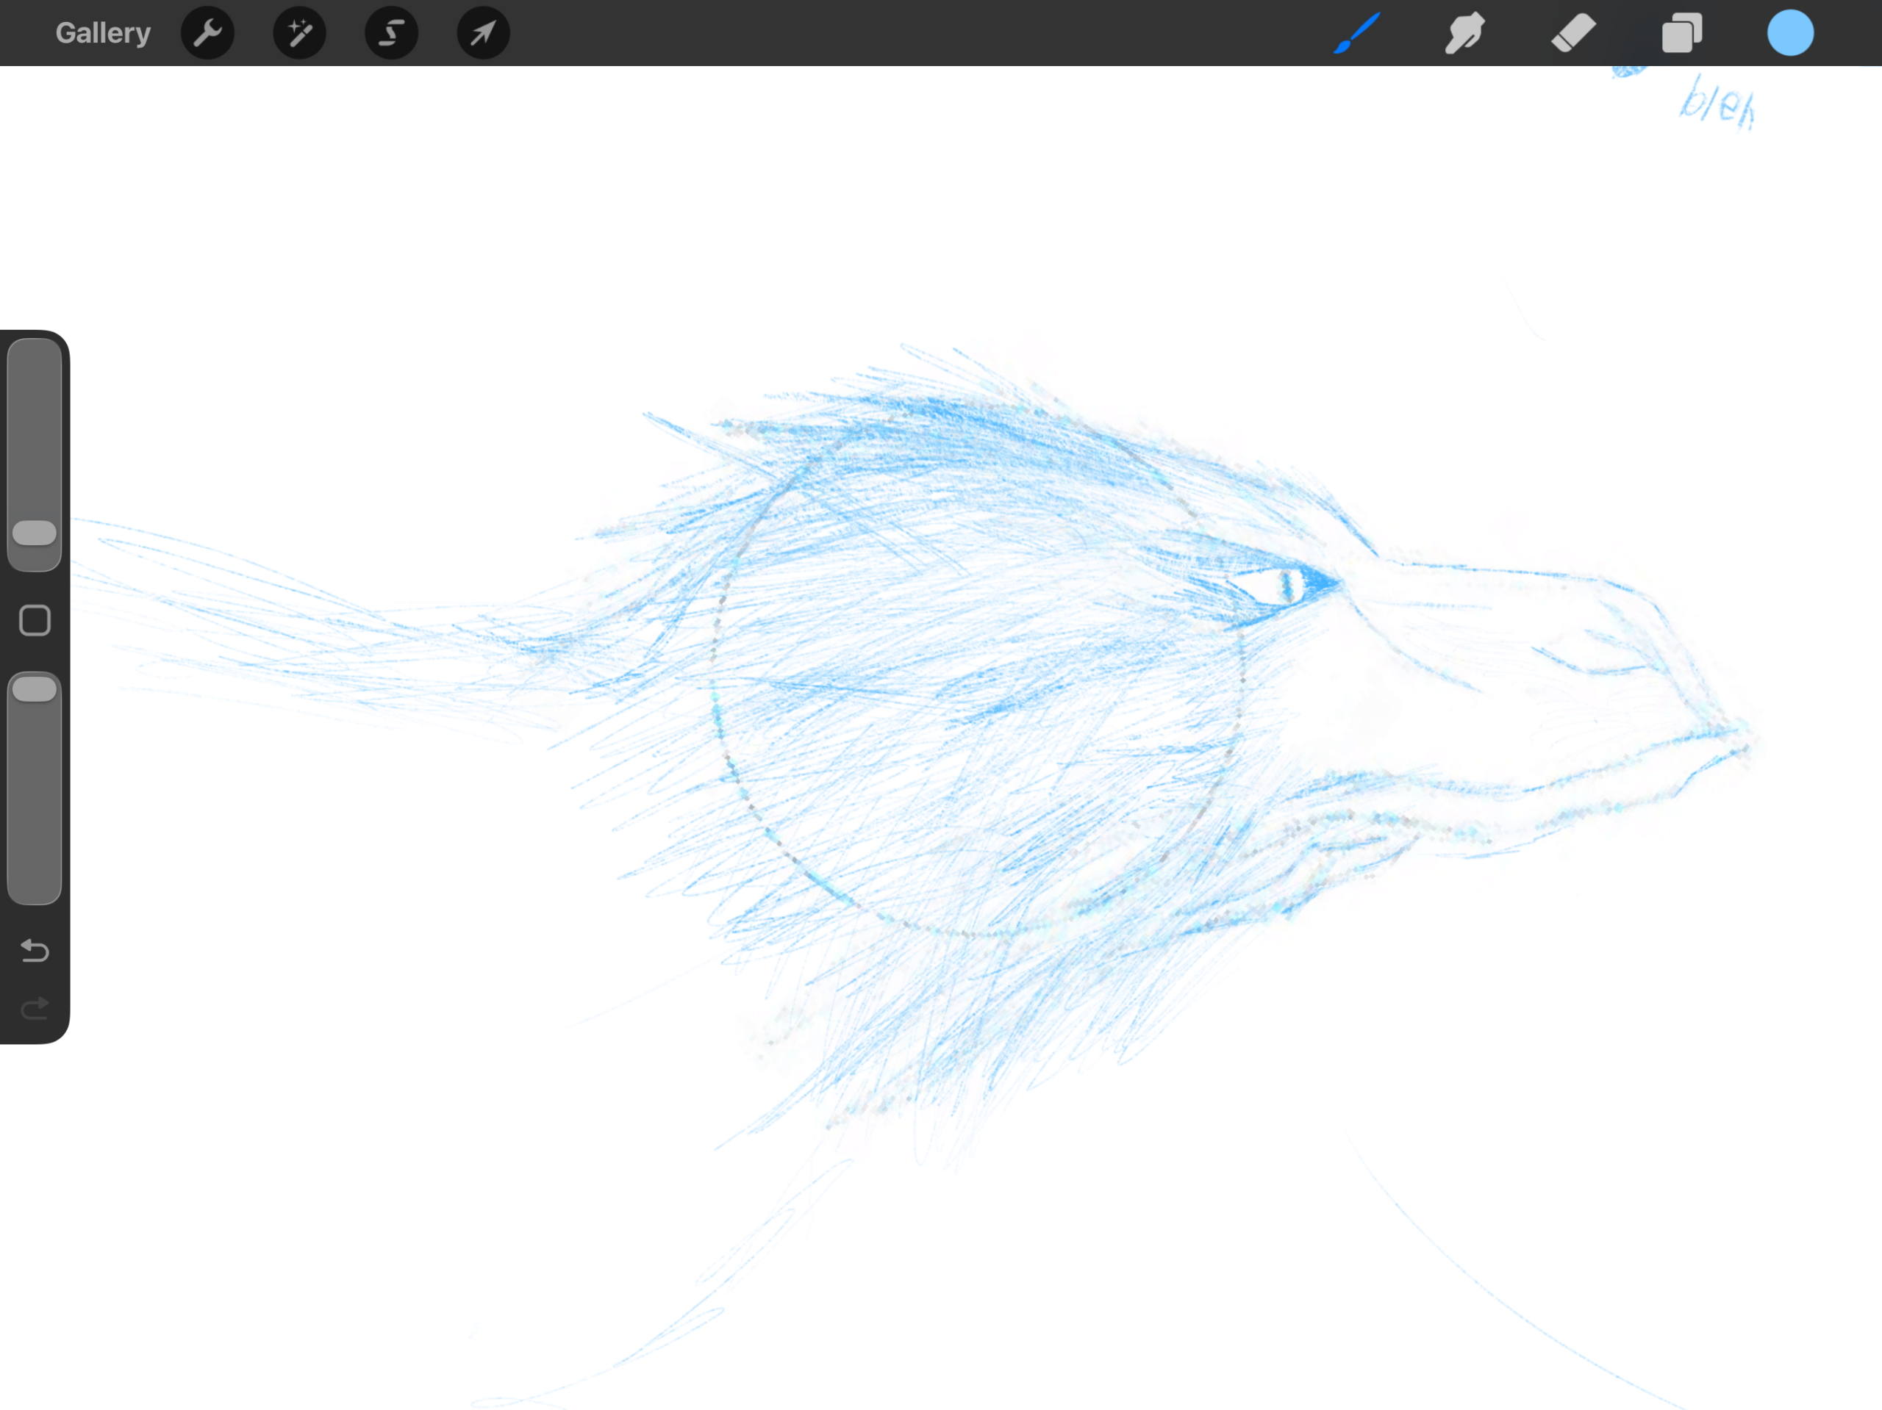Activate the Transform arrow tool

pos(483,33)
